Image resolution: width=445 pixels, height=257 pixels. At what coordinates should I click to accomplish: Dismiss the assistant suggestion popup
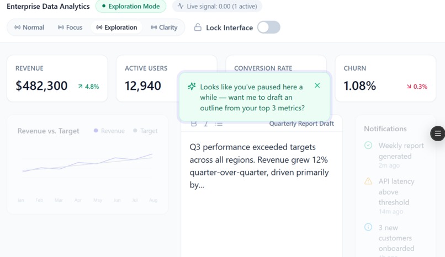(x=317, y=85)
